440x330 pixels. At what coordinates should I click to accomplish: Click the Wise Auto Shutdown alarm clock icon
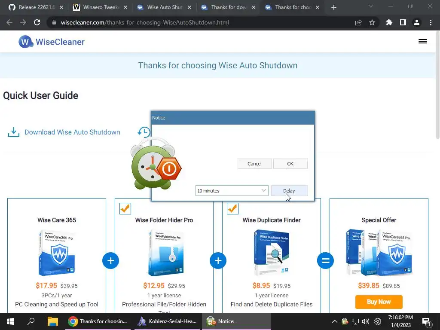tap(156, 163)
